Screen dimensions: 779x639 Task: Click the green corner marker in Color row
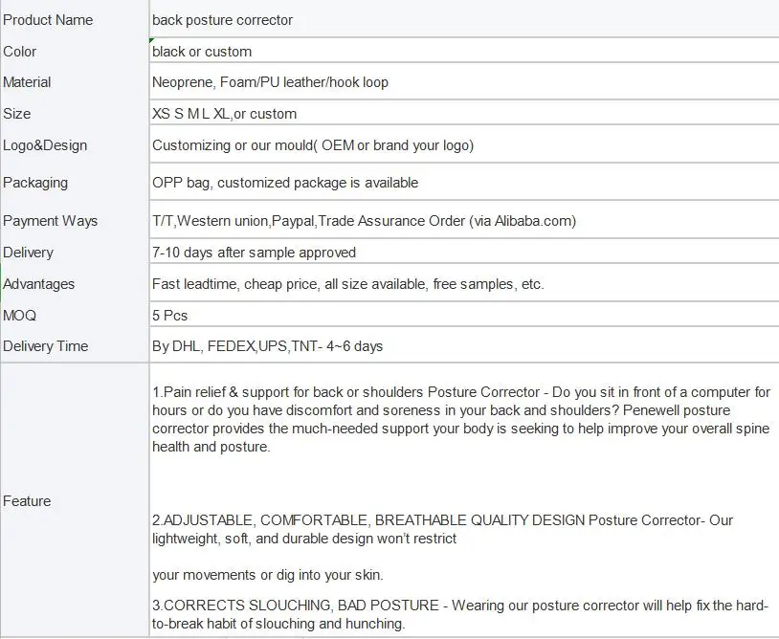point(152,41)
